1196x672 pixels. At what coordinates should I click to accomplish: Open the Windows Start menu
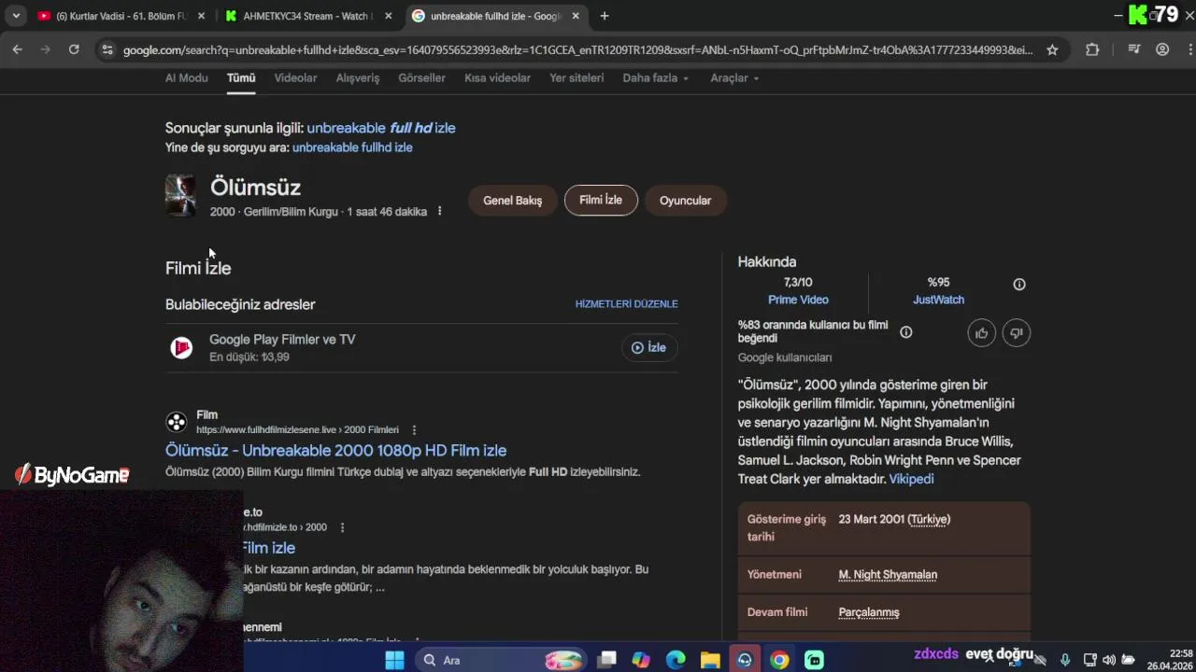click(x=394, y=660)
